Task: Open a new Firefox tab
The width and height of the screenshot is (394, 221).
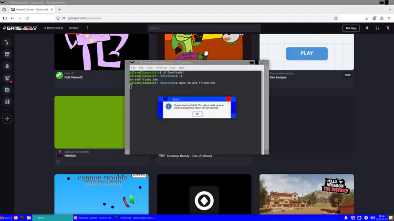Action: pos(59,9)
